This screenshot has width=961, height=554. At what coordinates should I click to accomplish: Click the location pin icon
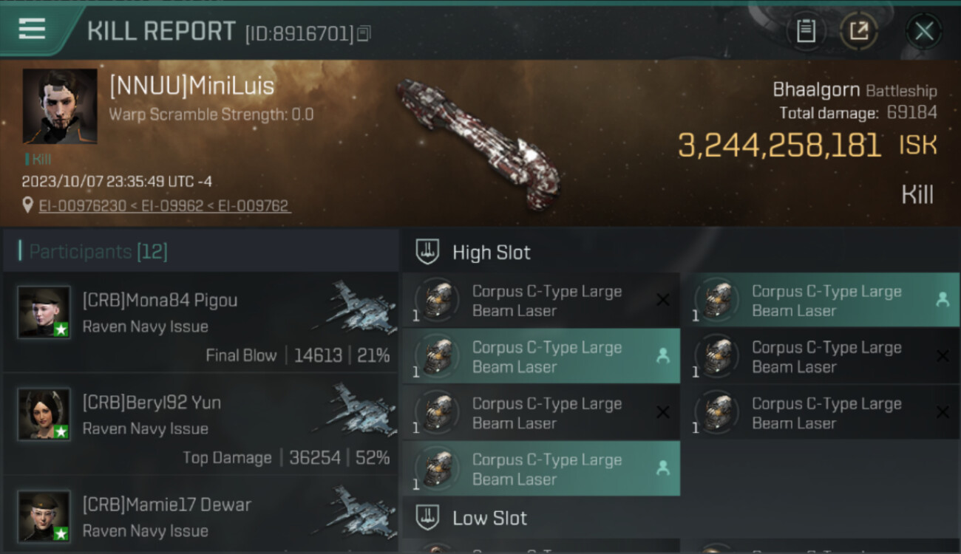(x=28, y=206)
